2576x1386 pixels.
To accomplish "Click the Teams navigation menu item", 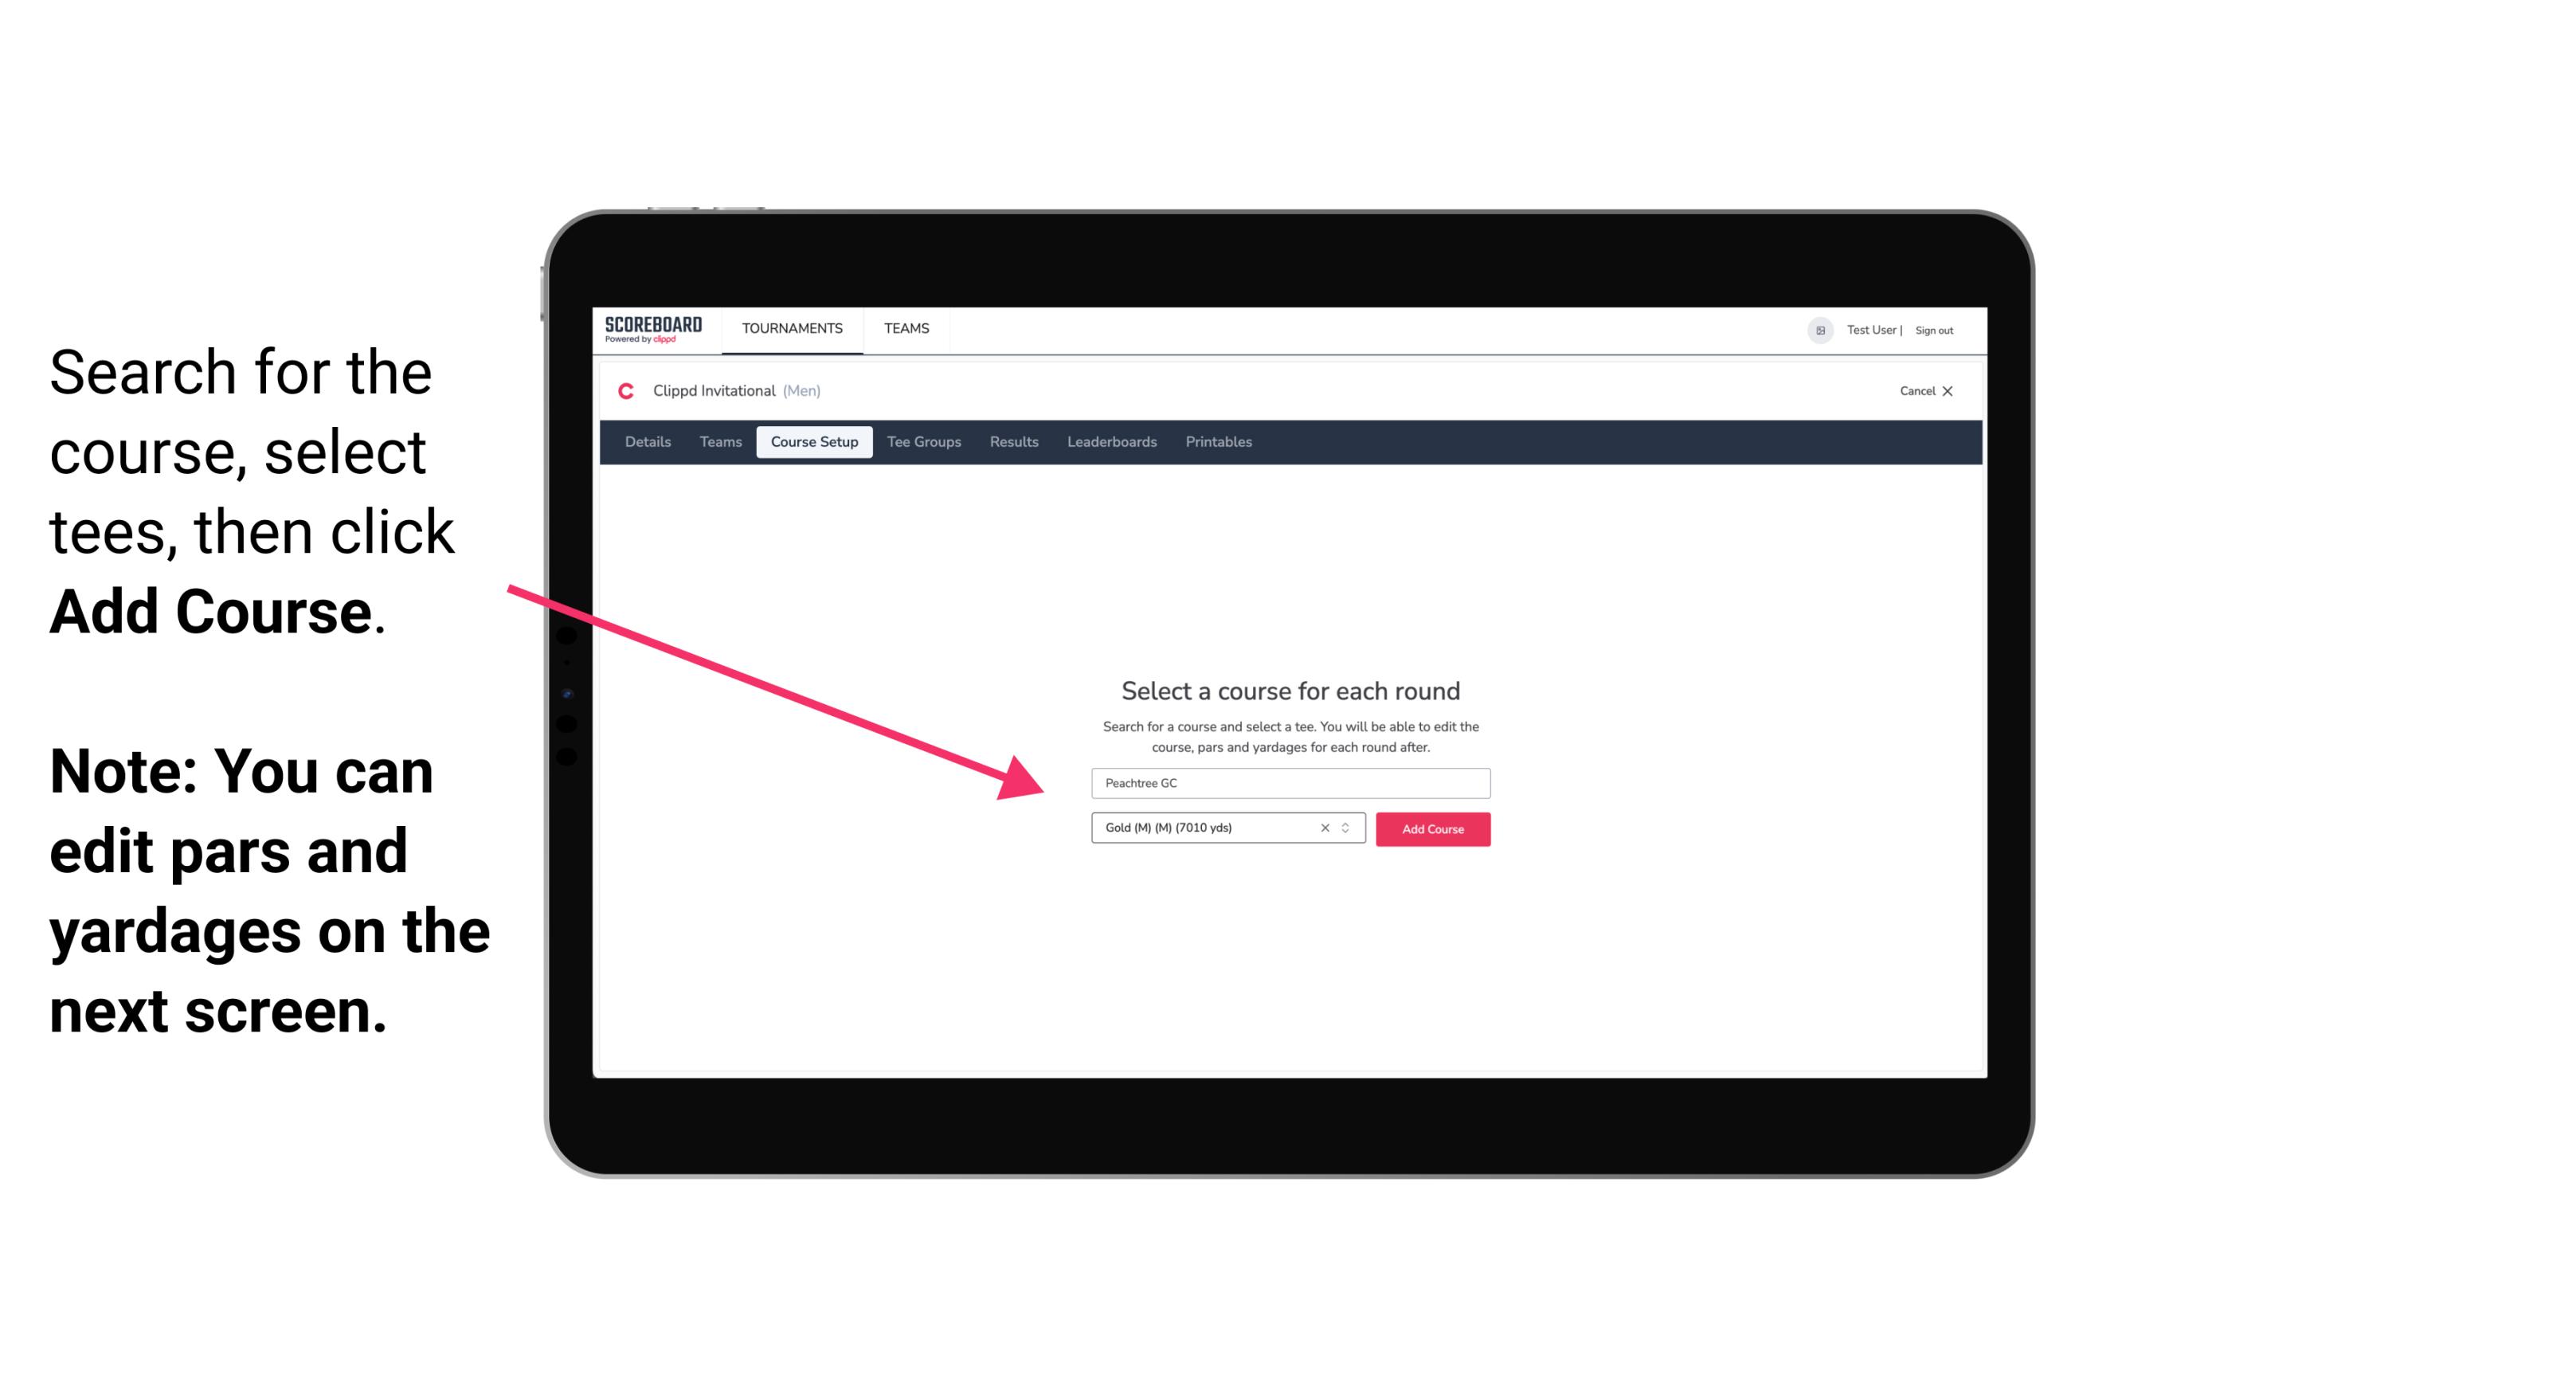I will click(x=902, y=327).
